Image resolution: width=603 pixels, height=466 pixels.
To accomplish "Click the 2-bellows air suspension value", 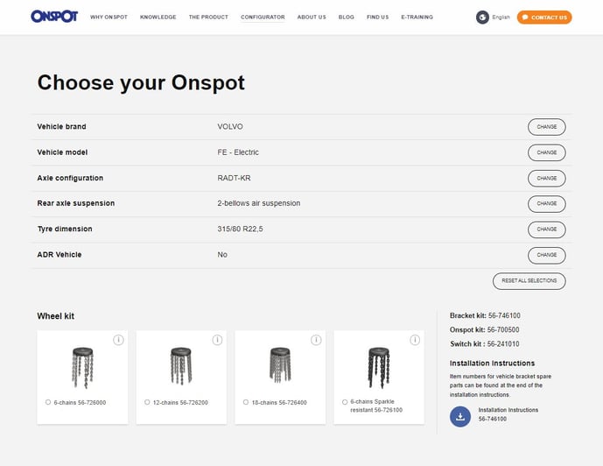I will click(x=259, y=203).
